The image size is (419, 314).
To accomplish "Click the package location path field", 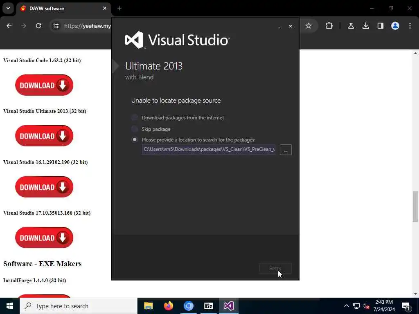I will point(209,149).
